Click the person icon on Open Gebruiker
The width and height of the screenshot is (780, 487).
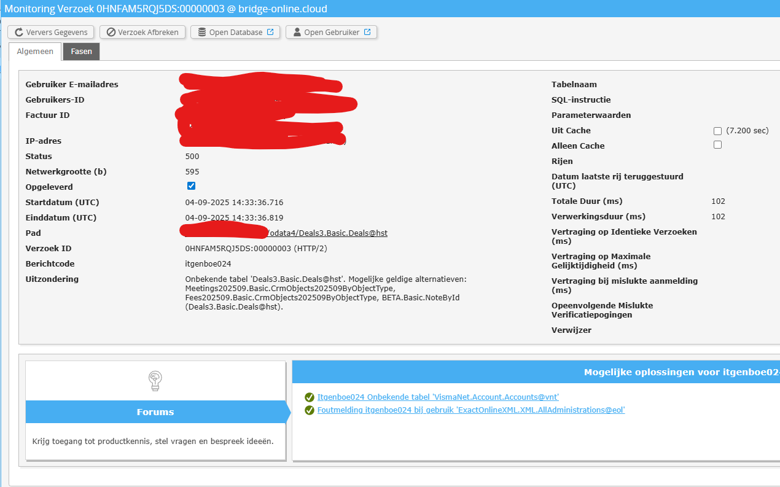[297, 33]
